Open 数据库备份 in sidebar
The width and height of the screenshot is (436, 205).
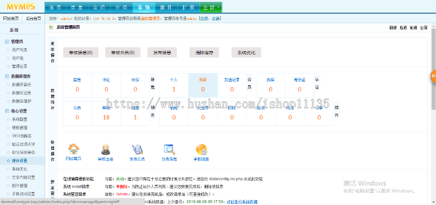21,85
